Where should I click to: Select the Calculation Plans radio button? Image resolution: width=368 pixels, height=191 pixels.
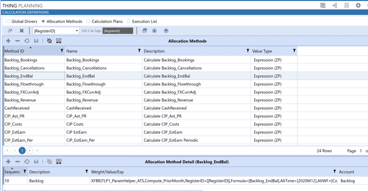point(88,21)
